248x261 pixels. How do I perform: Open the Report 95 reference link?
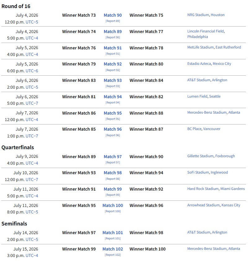[113, 119]
